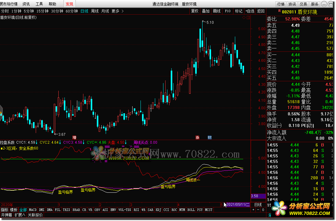
Task: Click the 财 marker below the chart
Action: [210, 137]
